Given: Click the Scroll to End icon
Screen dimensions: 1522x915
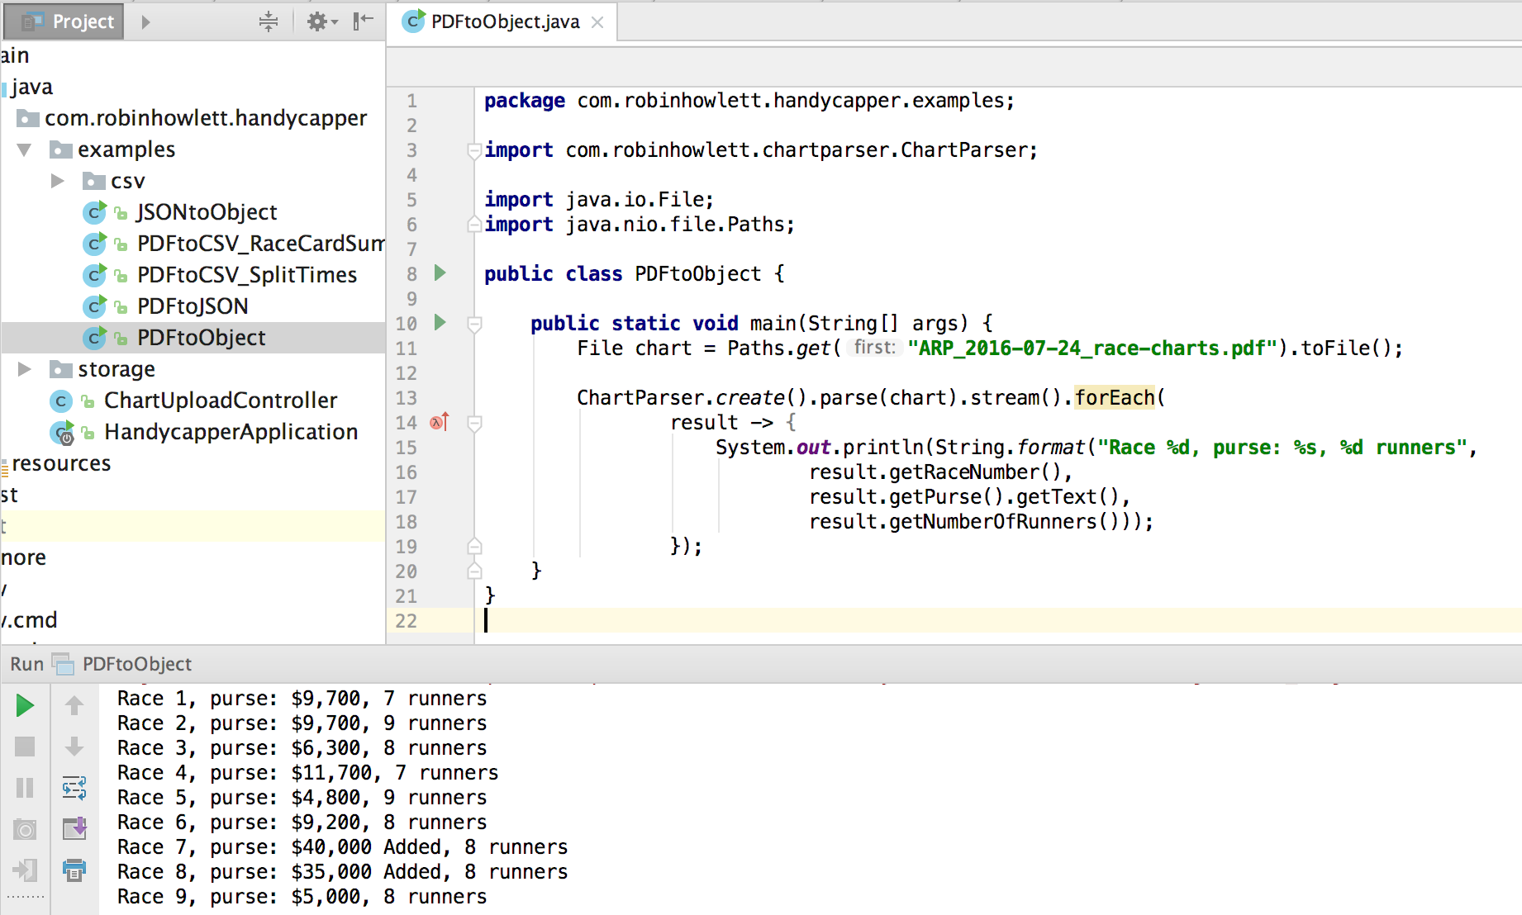Looking at the screenshot, I should click(74, 828).
